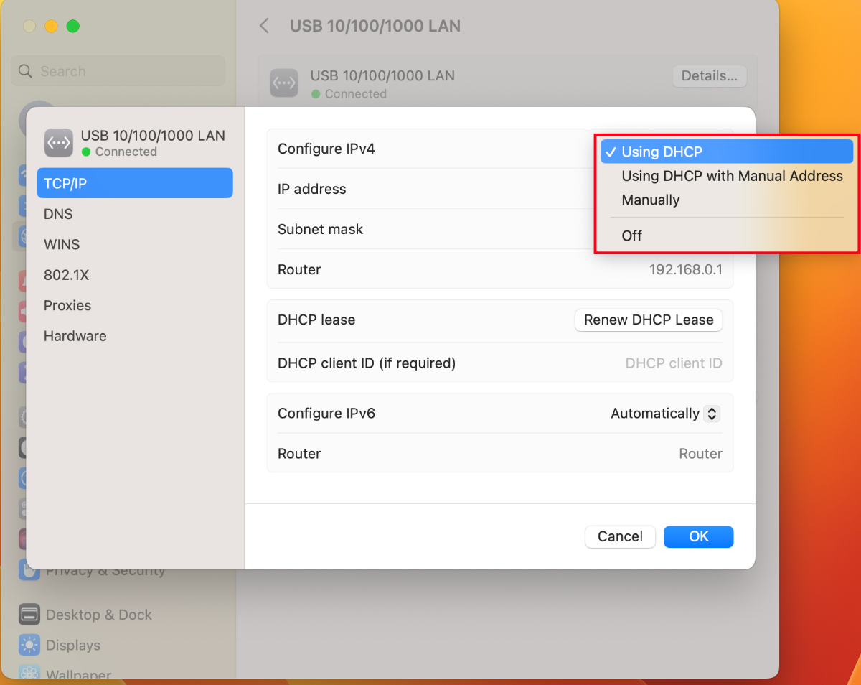
Task: Click the Desktop & Dock sidebar icon
Action: coord(29,615)
